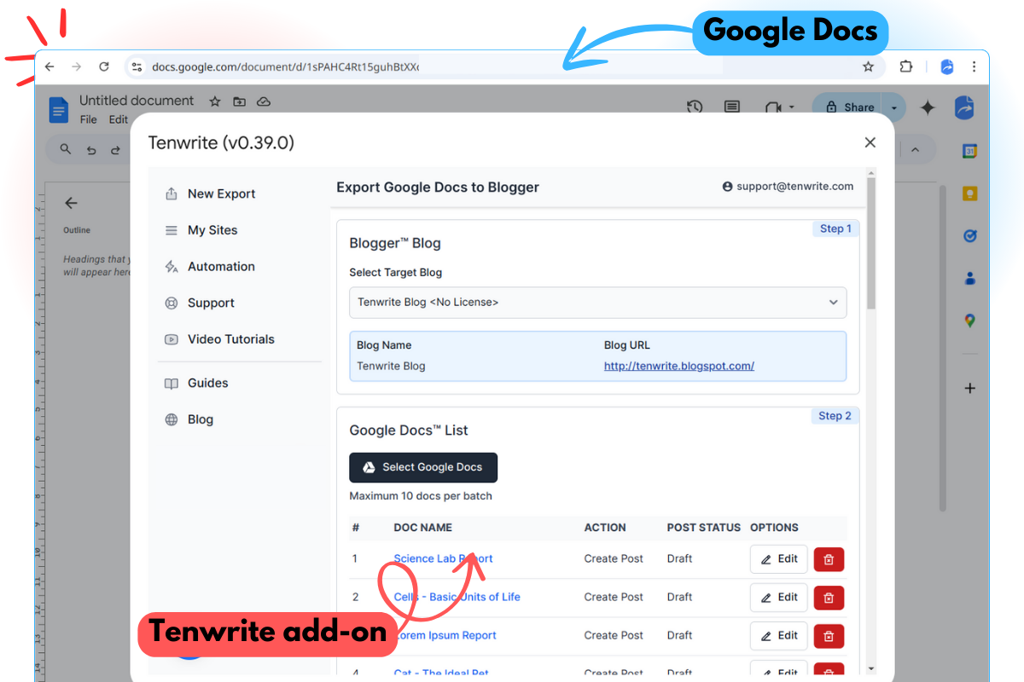Open New Export in Tenwrite sidebar
Image resolution: width=1024 pixels, height=682 pixels.
[211, 194]
